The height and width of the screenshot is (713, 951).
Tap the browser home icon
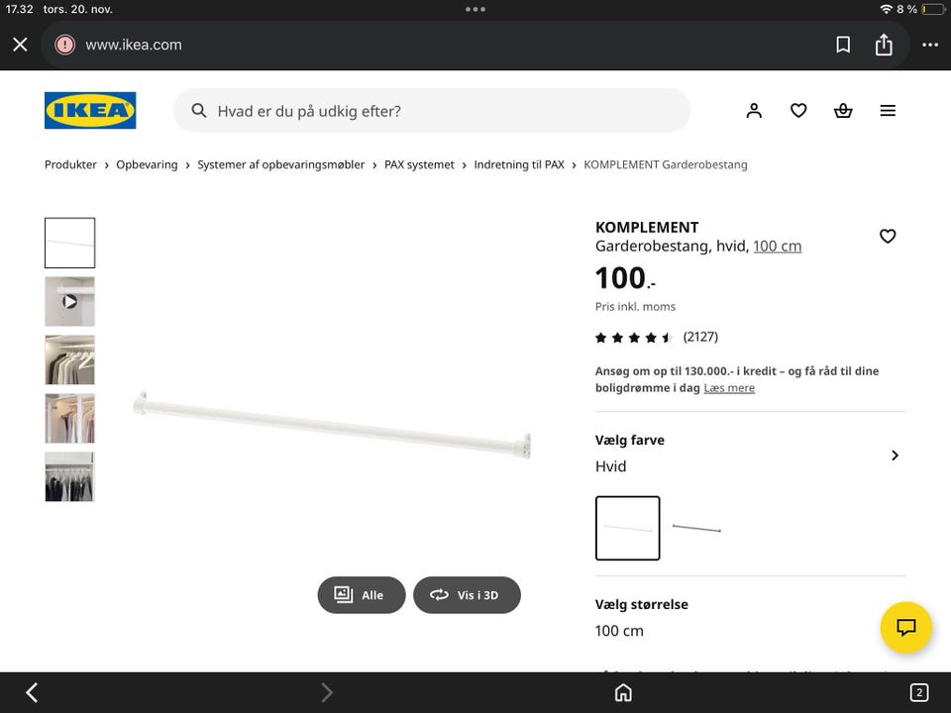tap(623, 692)
